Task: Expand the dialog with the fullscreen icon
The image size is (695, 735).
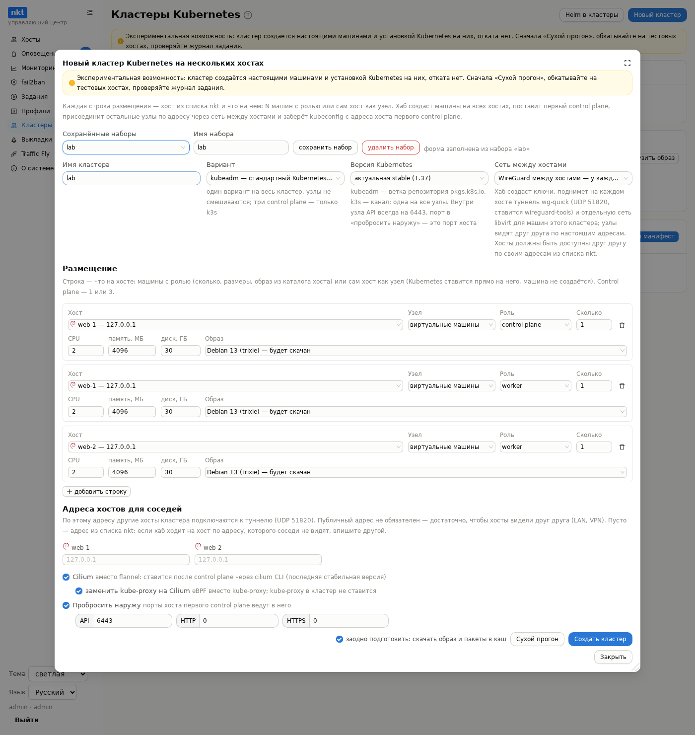Action: 627,63
